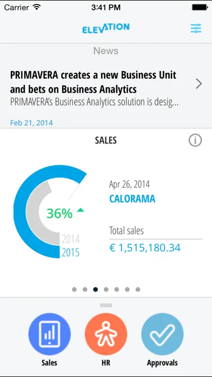
Task: Tap the CALORAMA company name
Action: coord(132,199)
